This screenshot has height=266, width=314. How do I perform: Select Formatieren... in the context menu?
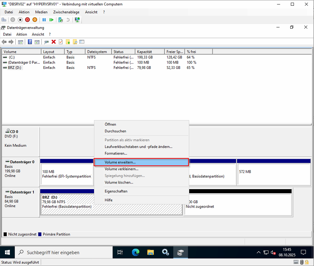pyautogui.click(x=116, y=153)
